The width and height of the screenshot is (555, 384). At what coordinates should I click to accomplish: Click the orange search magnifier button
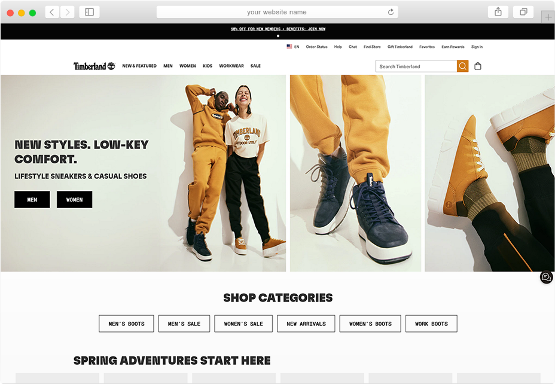click(462, 66)
